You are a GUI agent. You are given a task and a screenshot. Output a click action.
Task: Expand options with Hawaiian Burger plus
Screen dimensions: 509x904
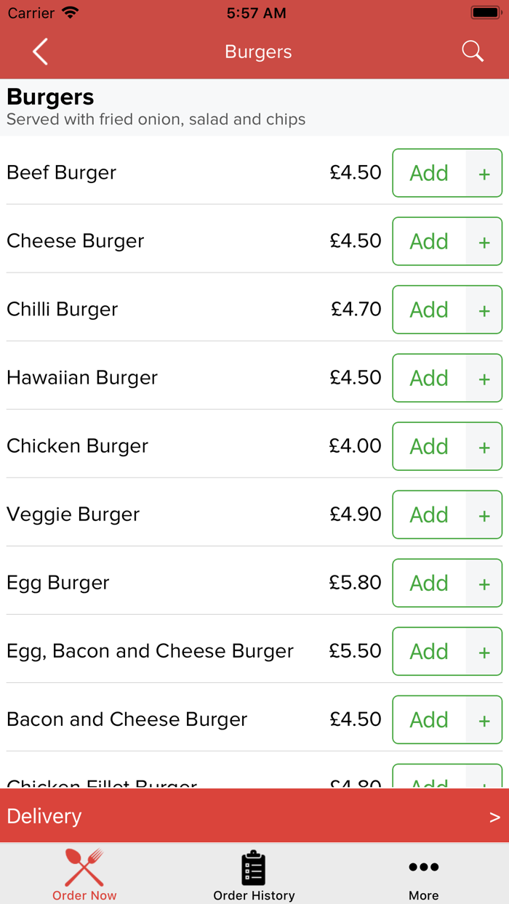(484, 379)
